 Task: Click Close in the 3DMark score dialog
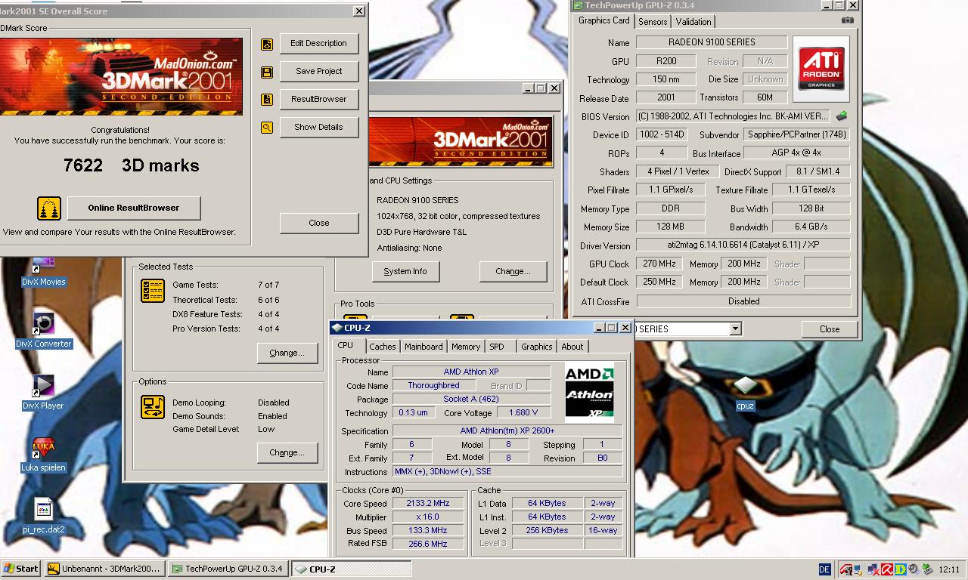318,223
